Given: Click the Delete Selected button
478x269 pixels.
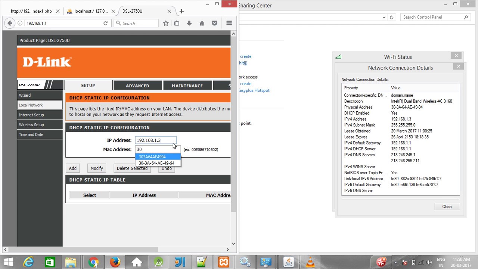Looking at the screenshot, I should [132, 168].
